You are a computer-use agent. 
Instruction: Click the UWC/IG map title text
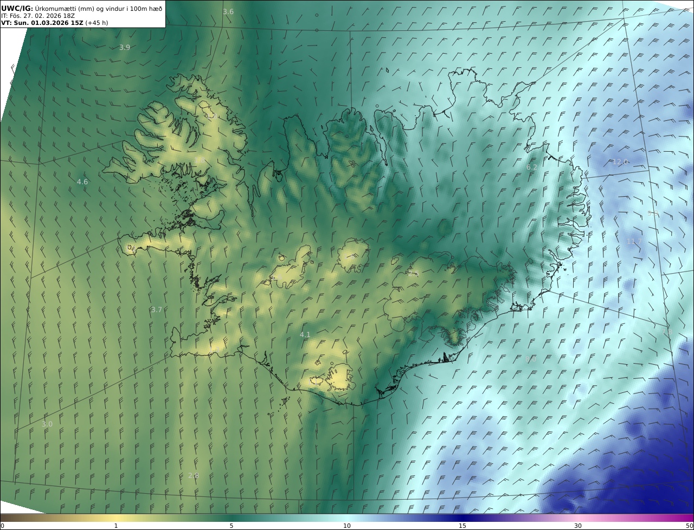point(82,8)
